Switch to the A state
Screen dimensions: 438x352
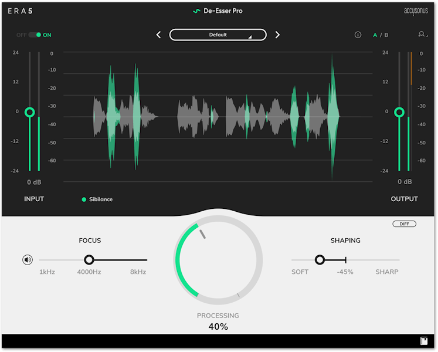tap(375, 35)
